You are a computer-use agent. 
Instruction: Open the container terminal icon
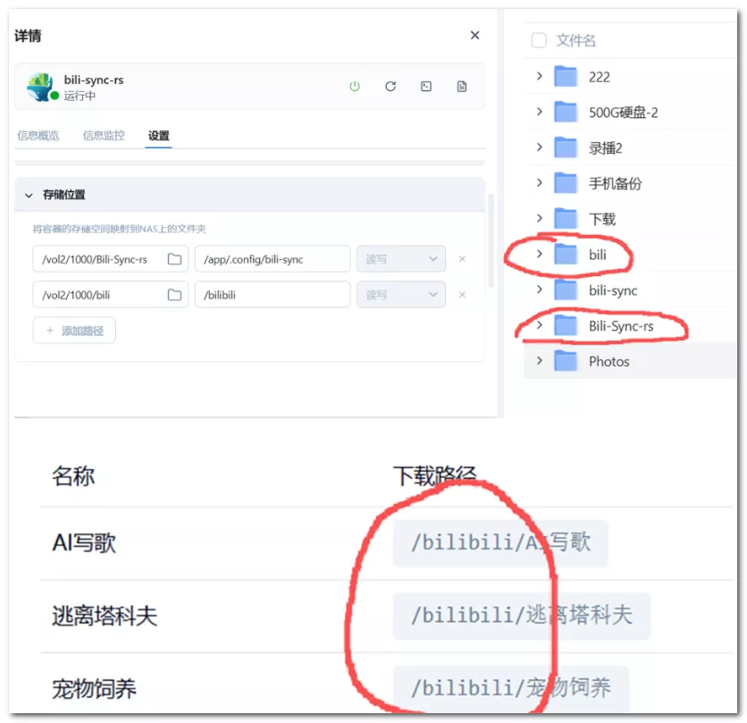[426, 87]
